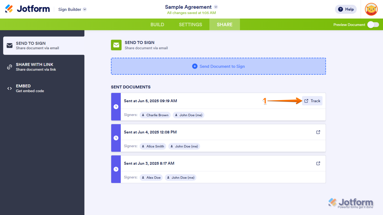Select the Charlie Brown signer chip
The width and height of the screenshot is (383, 215).
(x=155, y=115)
